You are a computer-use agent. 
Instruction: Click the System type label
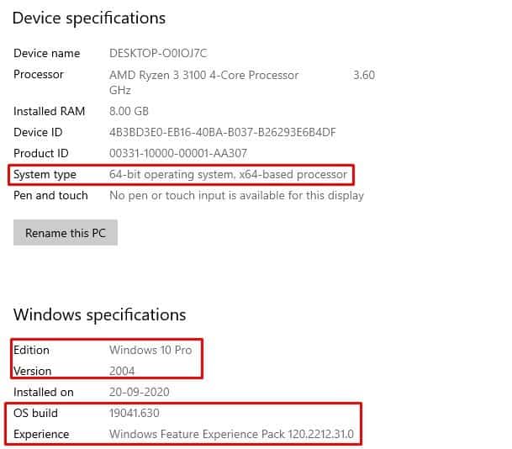(x=45, y=174)
